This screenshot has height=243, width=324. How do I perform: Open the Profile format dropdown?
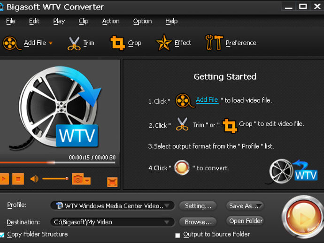click(x=112, y=205)
